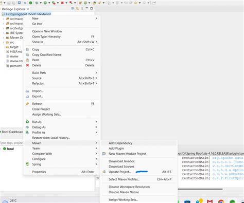Click the Refresh icon in context menu

[27, 104]
